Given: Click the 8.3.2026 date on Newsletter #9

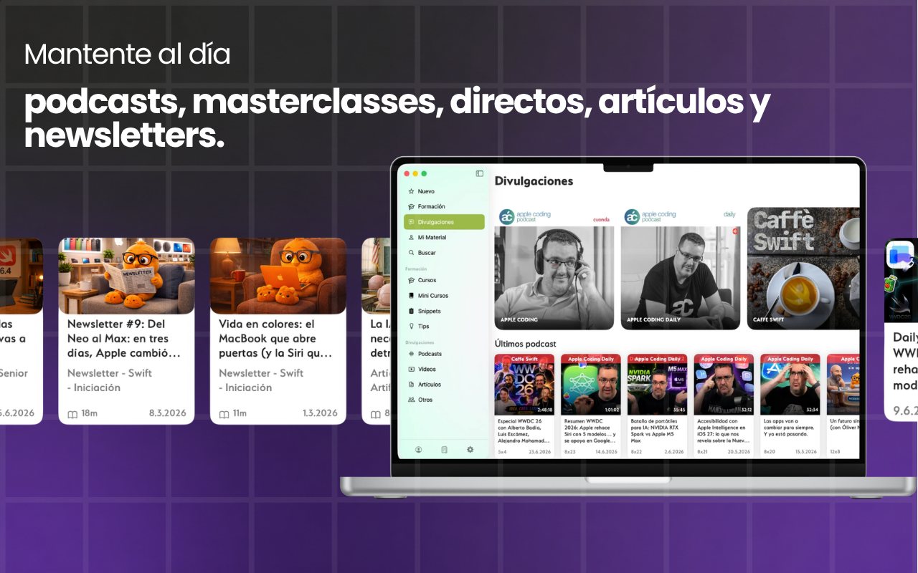Looking at the screenshot, I should coord(167,413).
